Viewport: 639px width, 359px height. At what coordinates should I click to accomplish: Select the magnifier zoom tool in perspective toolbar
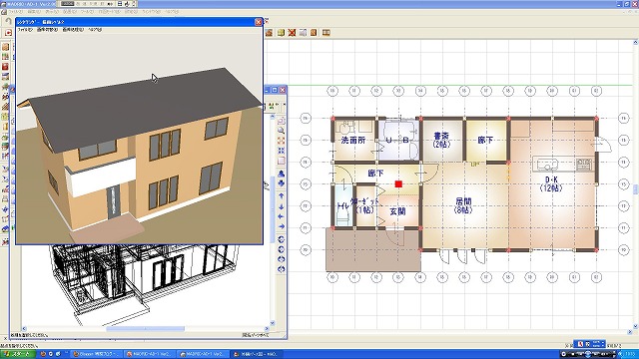[282, 131]
